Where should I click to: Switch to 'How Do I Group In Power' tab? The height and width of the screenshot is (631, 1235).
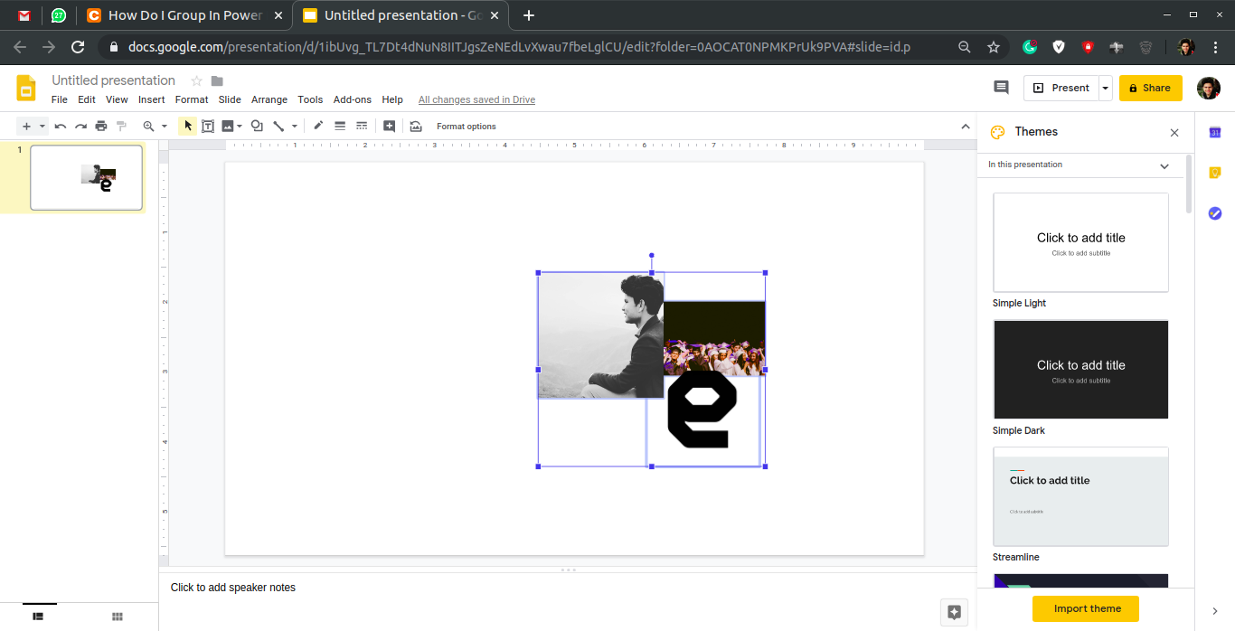tap(184, 15)
